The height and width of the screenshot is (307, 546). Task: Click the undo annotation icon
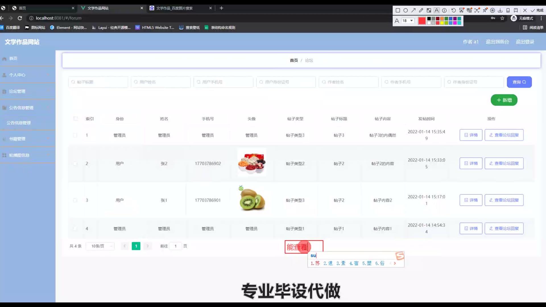(454, 11)
